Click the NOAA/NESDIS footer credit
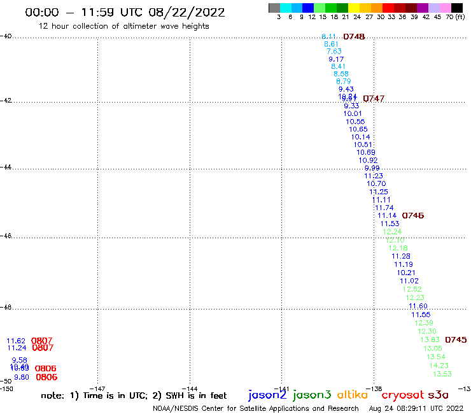The height and width of the screenshot is (414, 471). [256, 409]
